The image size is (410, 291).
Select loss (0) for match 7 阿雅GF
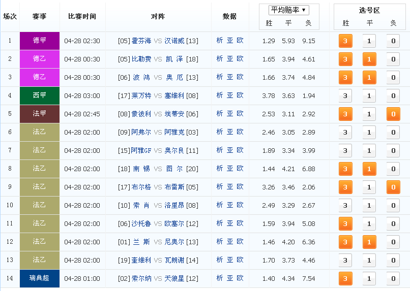pyautogui.click(x=393, y=151)
